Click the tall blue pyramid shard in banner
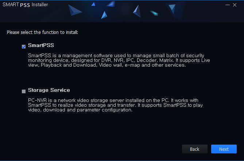The image size is (244, 161). point(137,11)
